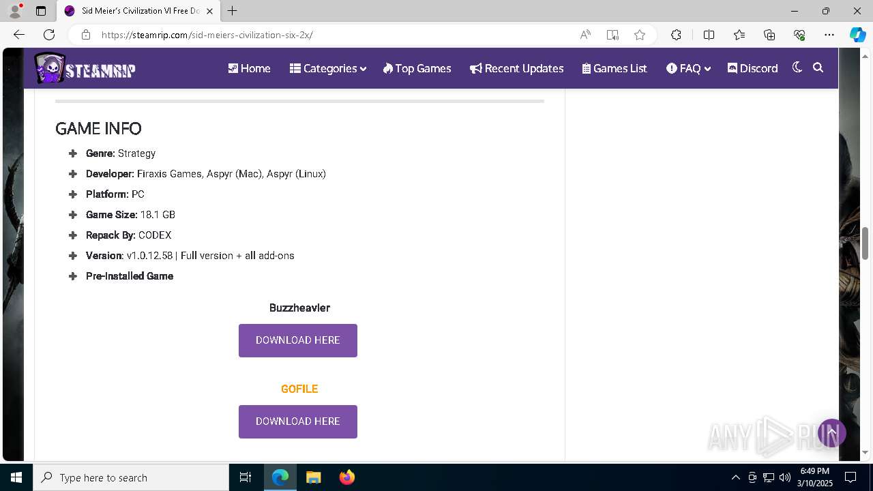Image resolution: width=873 pixels, height=491 pixels.
Task: Open Windows Start menu
Action: tap(16, 477)
